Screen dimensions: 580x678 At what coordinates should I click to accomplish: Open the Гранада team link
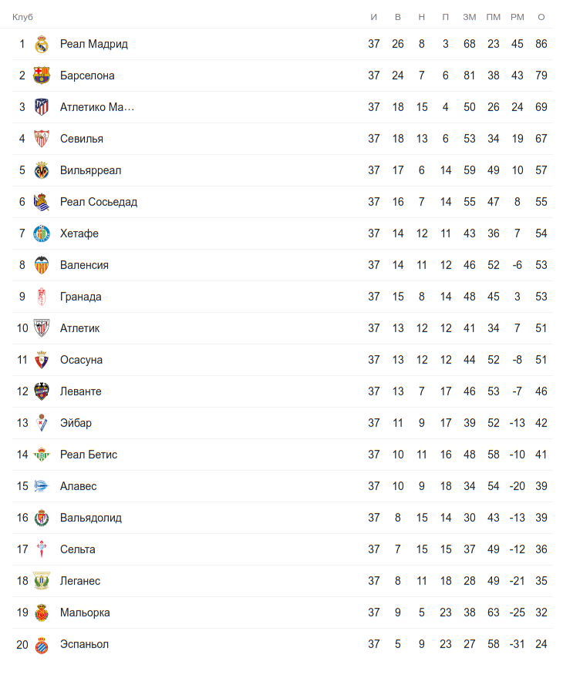80,297
